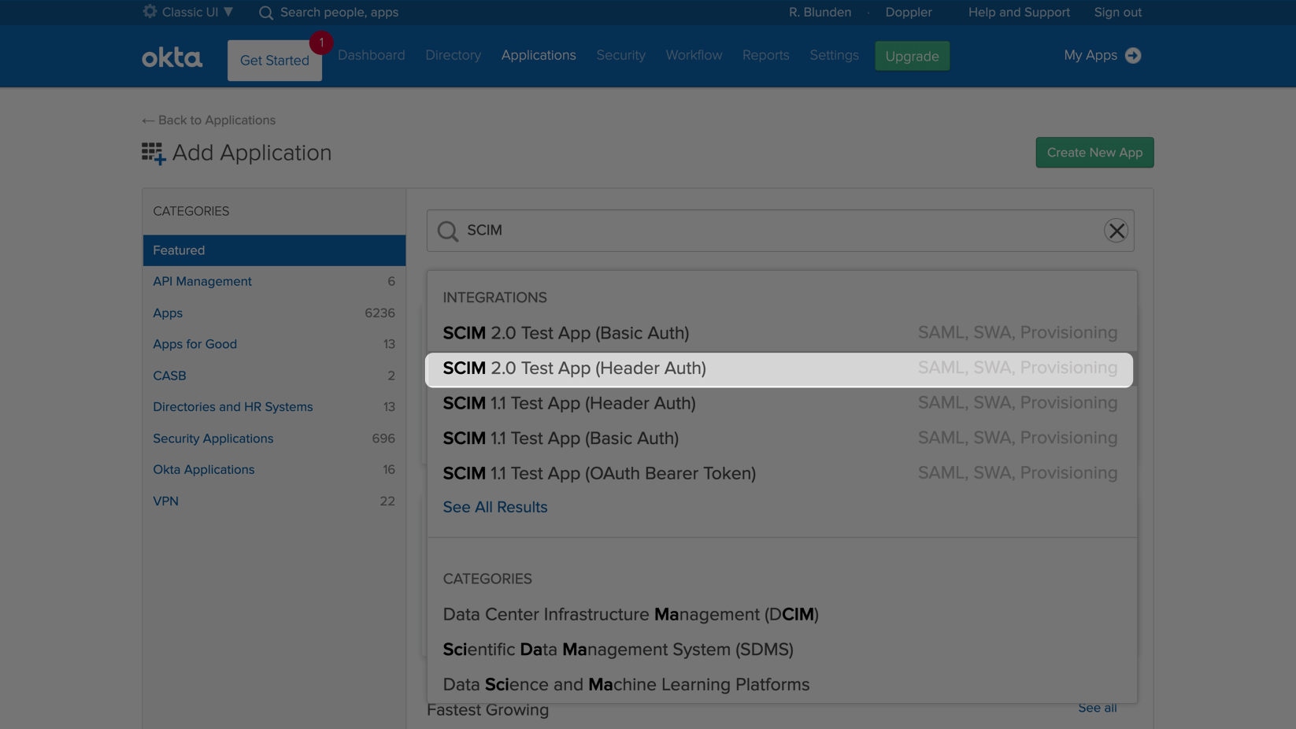Open the Workflow menu
The height and width of the screenshot is (729, 1296).
point(694,55)
